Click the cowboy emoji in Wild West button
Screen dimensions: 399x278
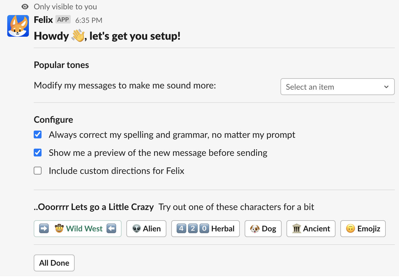pyautogui.click(x=59, y=229)
